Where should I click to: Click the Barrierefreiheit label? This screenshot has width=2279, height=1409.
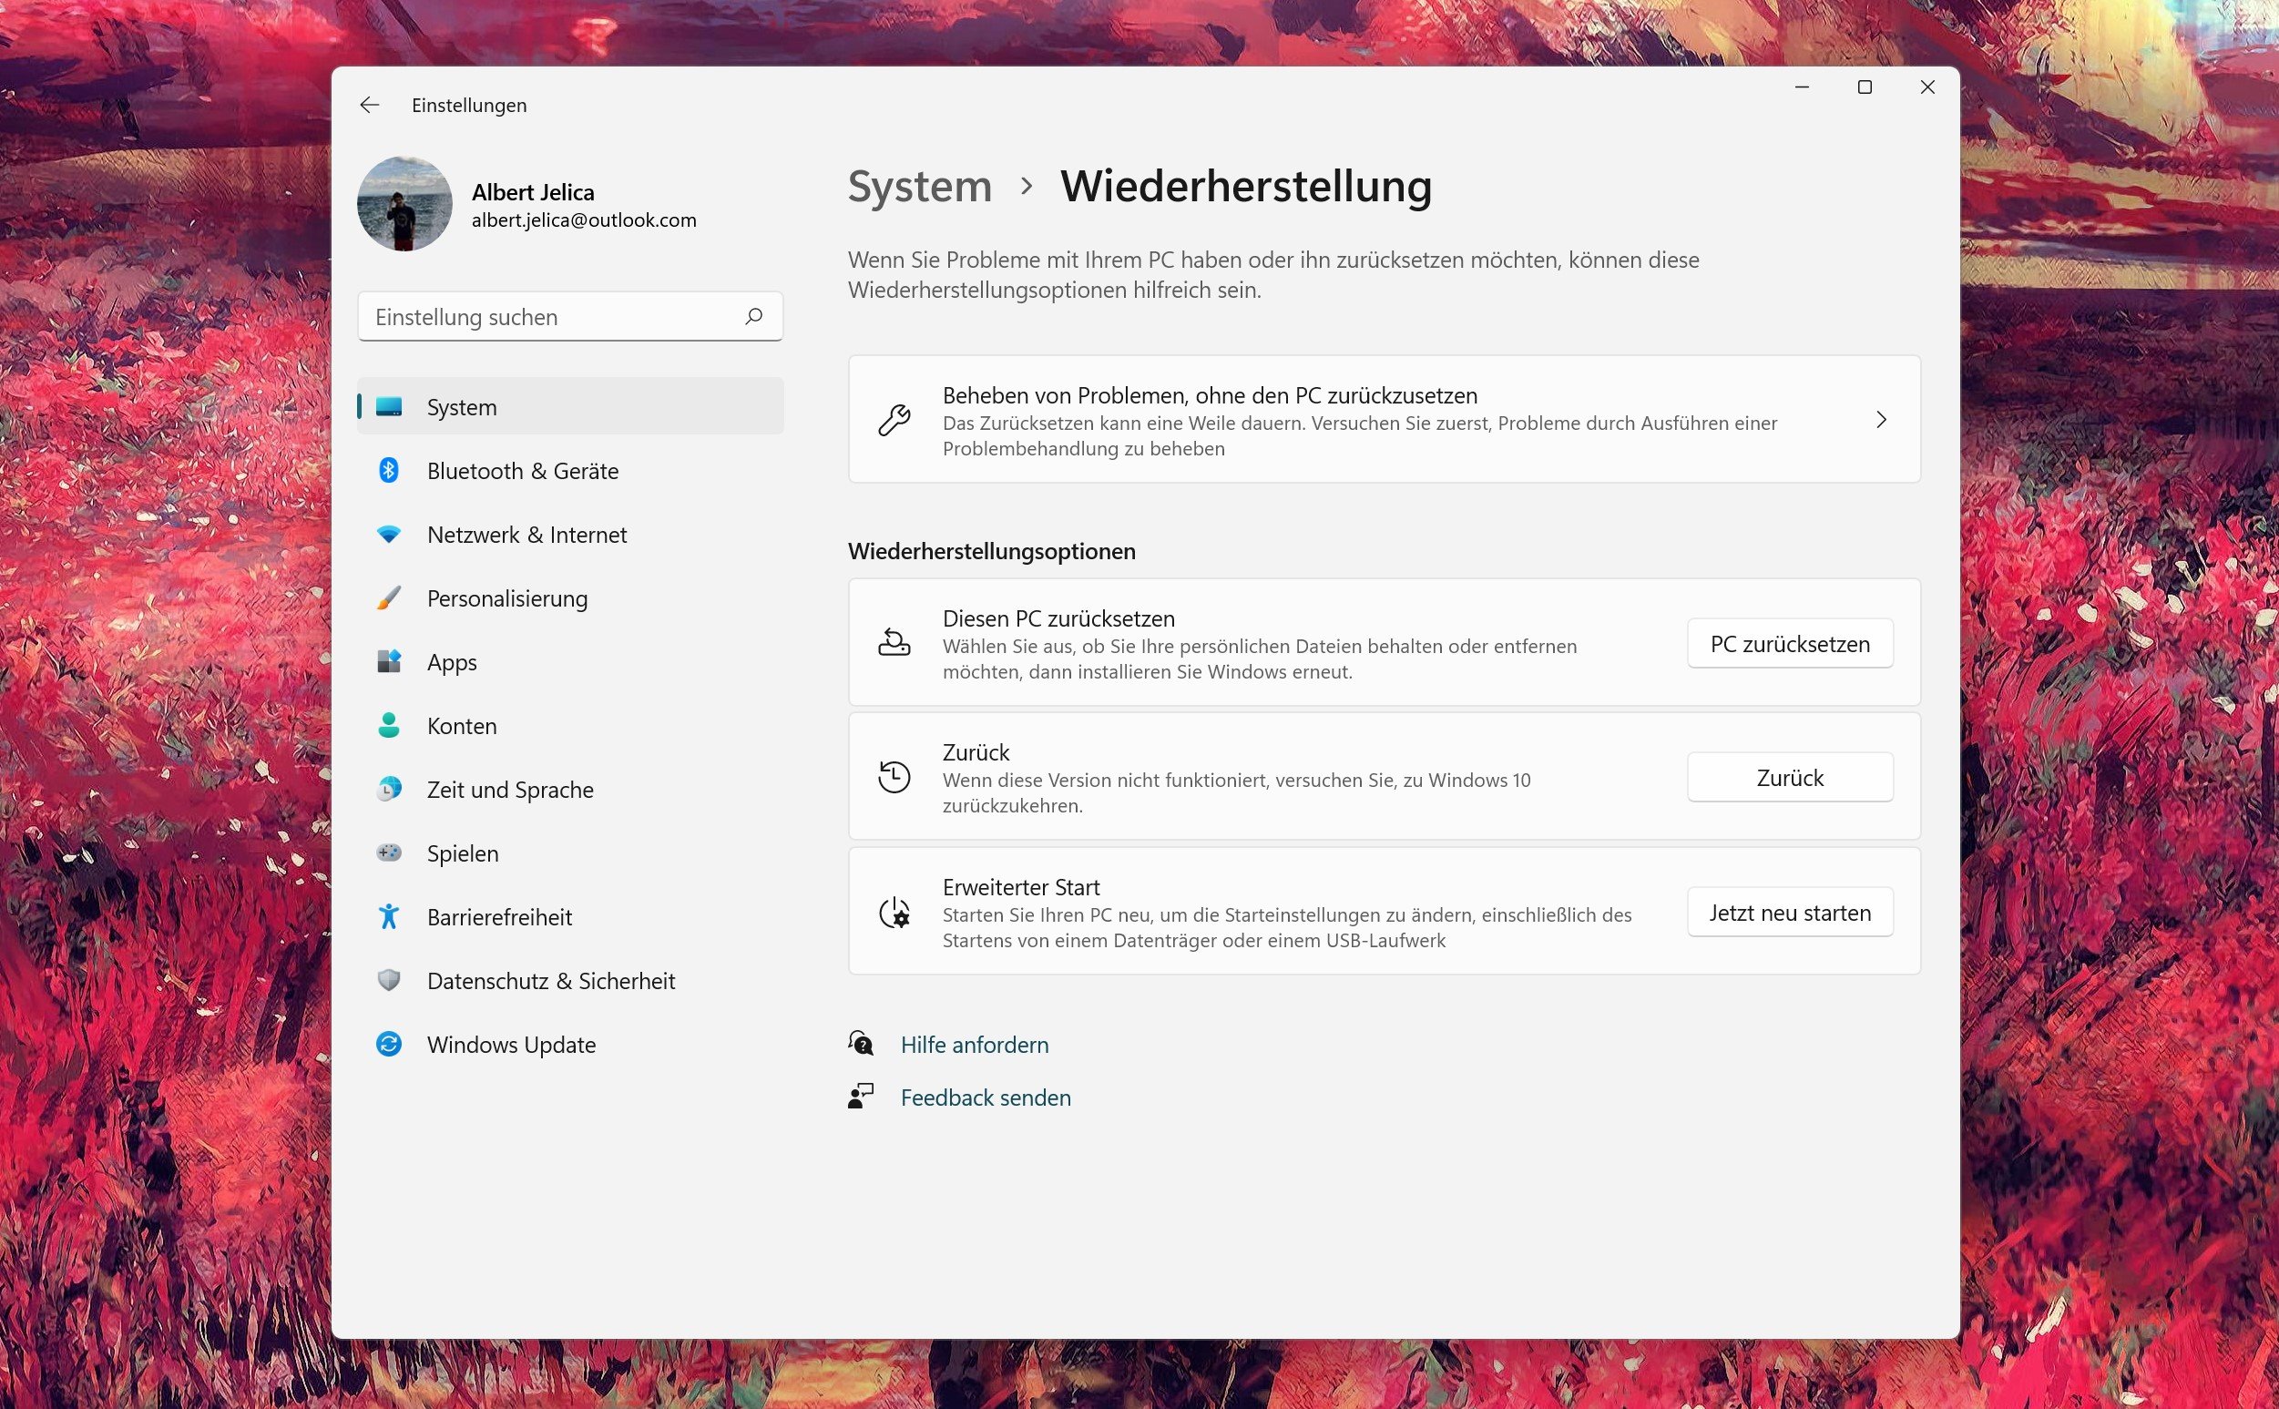click(x=499, y=917)
